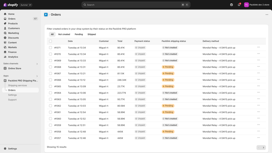Open the page-level more actions menu

tap(267, 14)
